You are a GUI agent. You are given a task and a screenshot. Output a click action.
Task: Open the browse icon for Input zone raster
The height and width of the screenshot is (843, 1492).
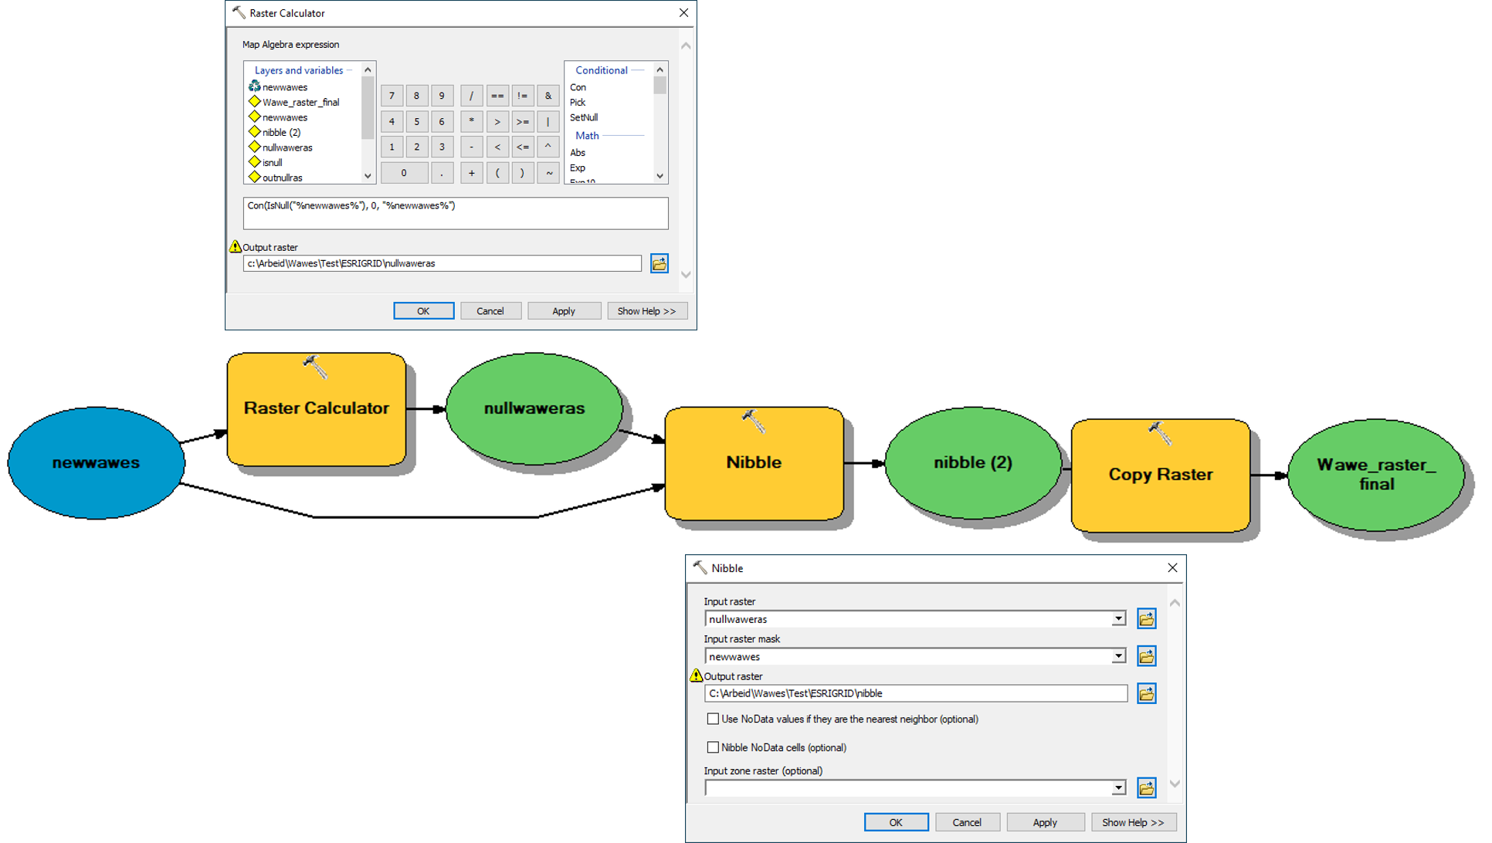(x=1146, y=788)
